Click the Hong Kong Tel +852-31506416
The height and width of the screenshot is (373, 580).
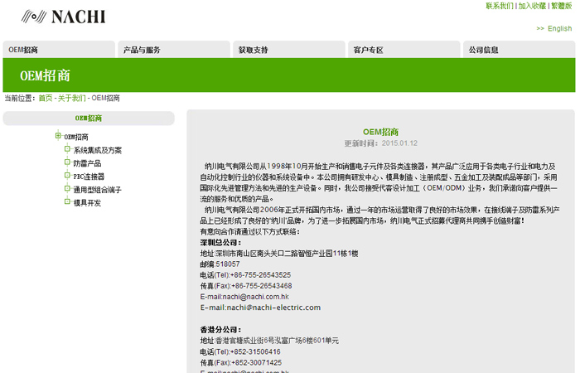coord(255,351)
